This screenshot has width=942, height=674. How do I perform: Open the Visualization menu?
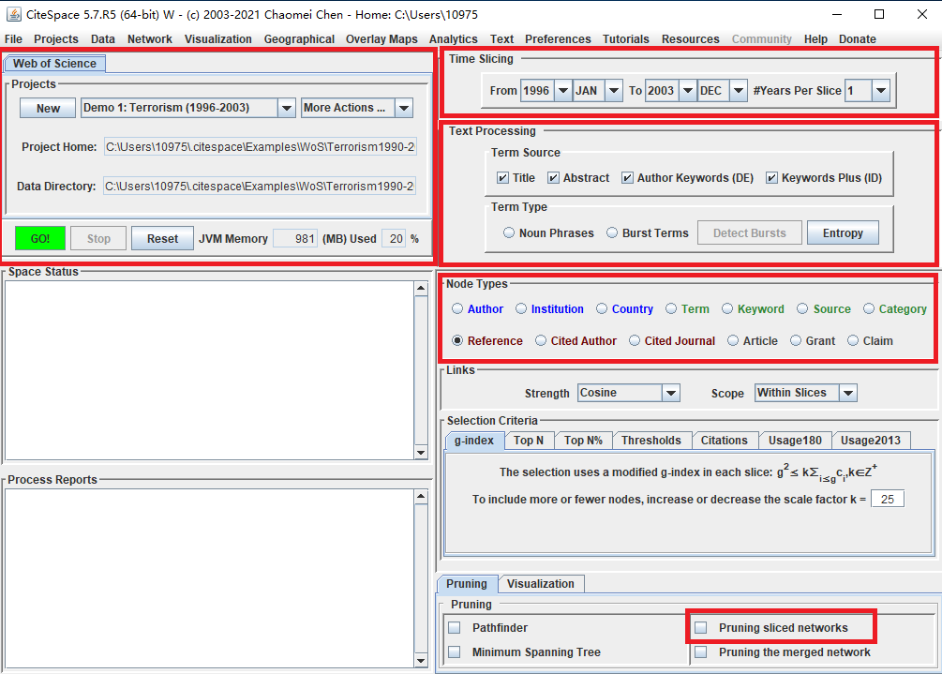click(x=218, y=39)
